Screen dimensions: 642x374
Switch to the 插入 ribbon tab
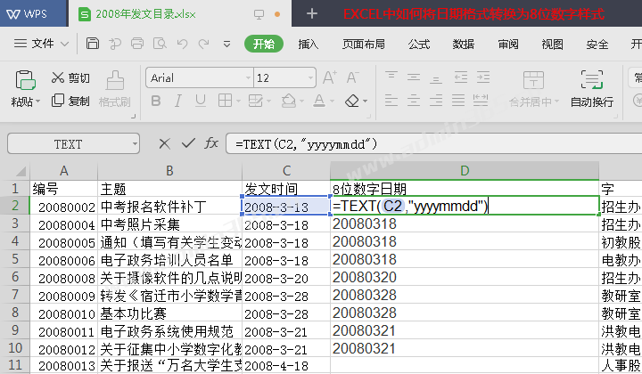coord(309,44)
